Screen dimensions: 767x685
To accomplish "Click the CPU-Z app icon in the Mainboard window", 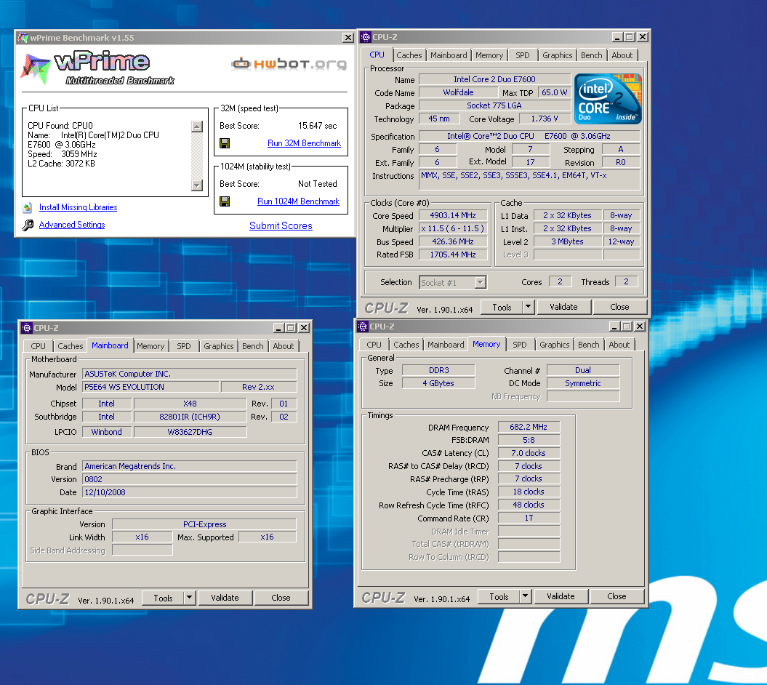I will click(x=27, y=328).
